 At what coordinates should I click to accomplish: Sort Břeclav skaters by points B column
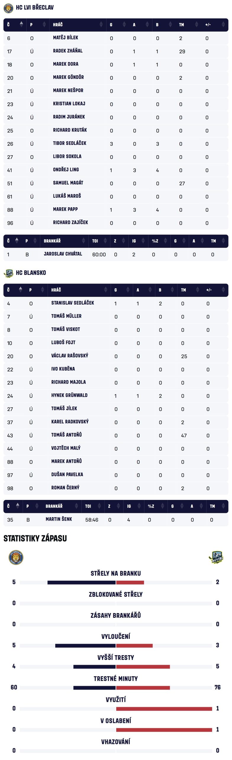(x=170, y=25)
